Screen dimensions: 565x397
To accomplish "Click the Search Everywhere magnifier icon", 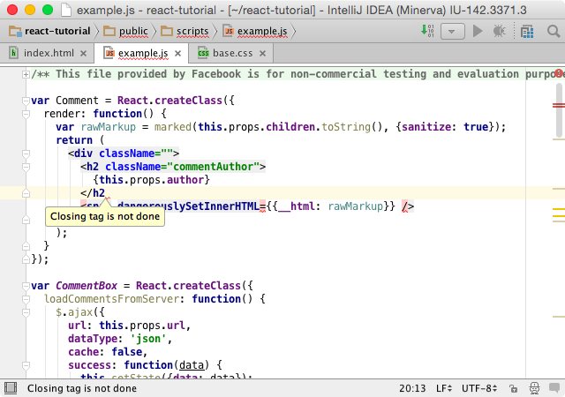I will [x=554, y=32].
